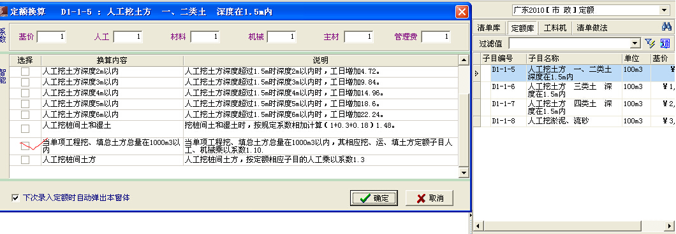Click the 换算内容 column header

click(112, 60)
